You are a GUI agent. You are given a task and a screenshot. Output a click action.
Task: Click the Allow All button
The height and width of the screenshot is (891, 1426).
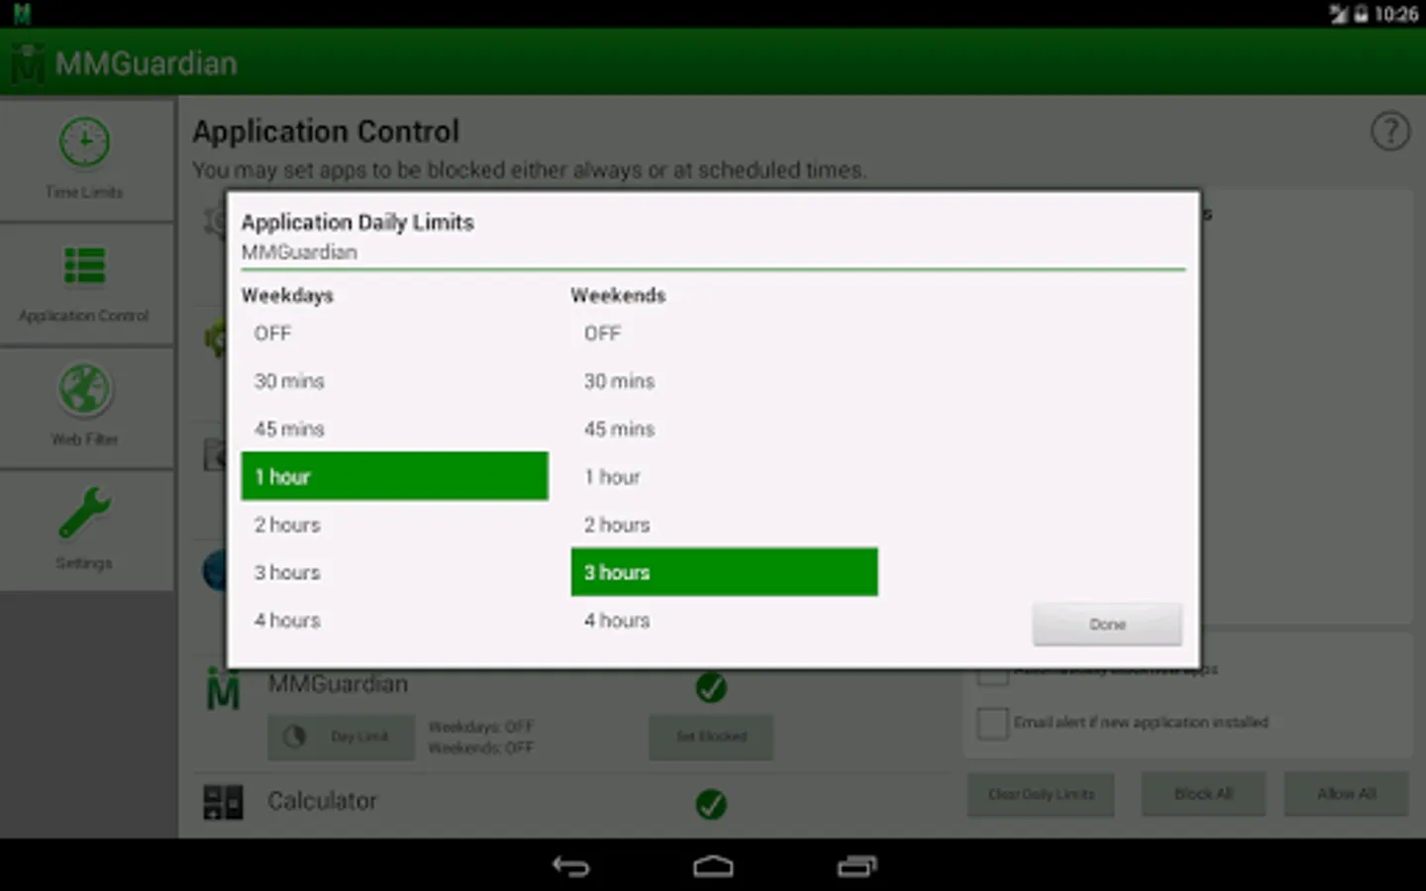pyautogui.click(x=1347, y=794)
